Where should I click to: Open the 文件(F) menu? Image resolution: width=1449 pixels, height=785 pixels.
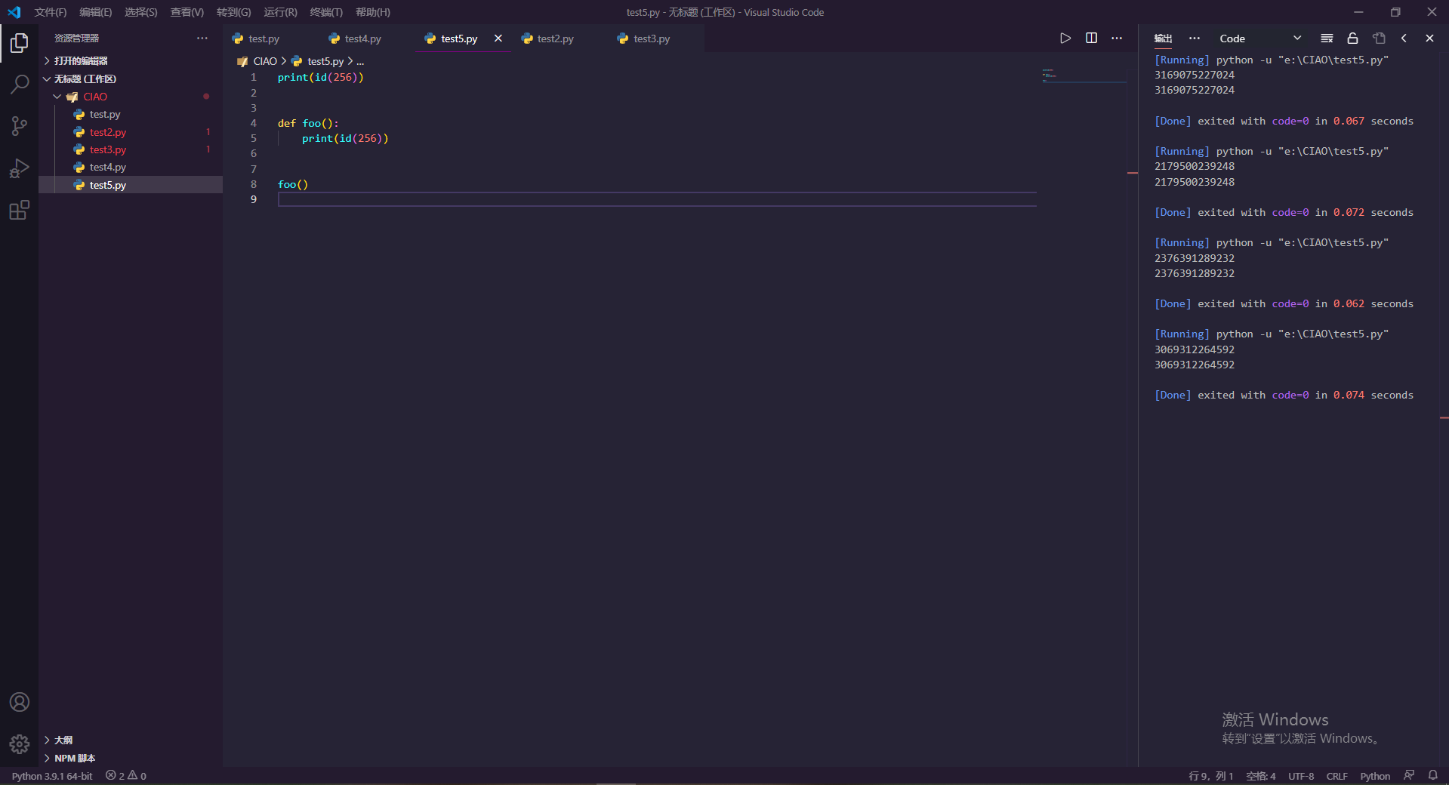(51, 12)
